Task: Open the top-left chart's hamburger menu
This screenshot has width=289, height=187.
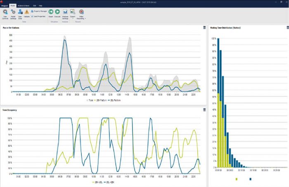Action: coord(204,28)
